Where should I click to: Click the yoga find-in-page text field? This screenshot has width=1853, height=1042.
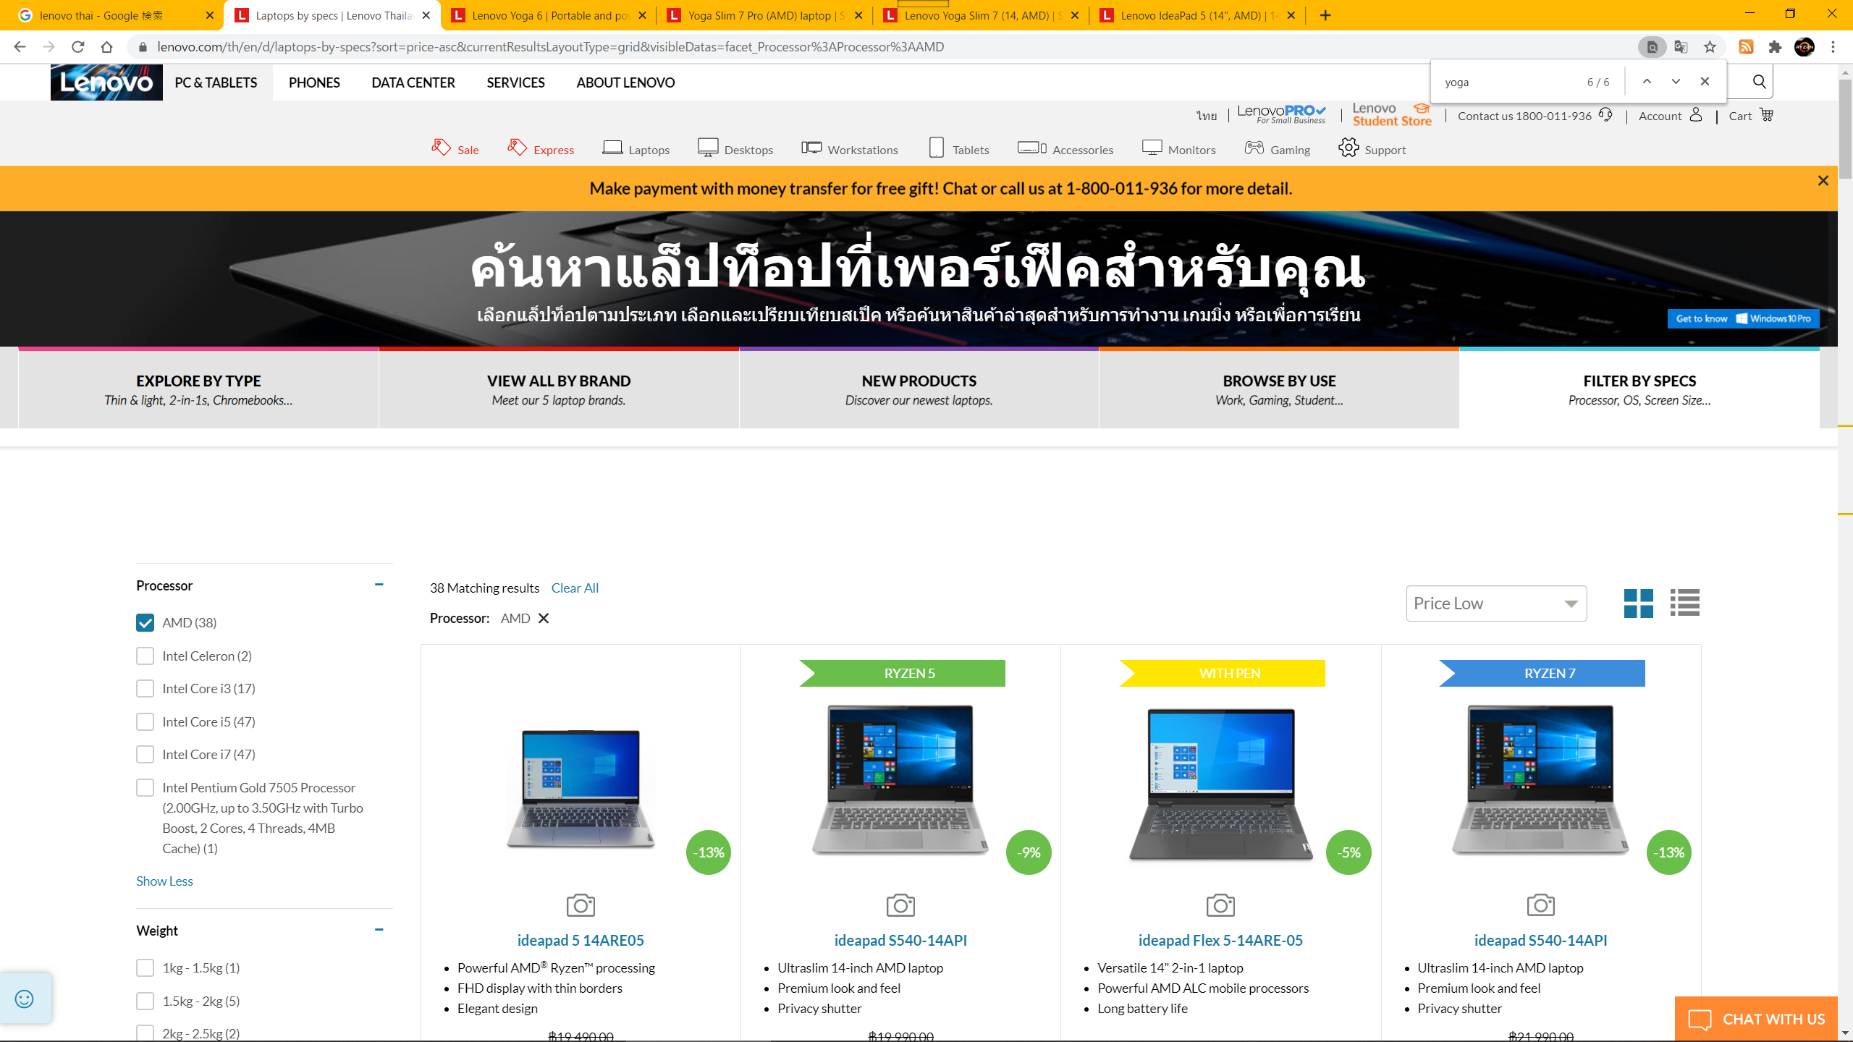(x=1509, y=82)
